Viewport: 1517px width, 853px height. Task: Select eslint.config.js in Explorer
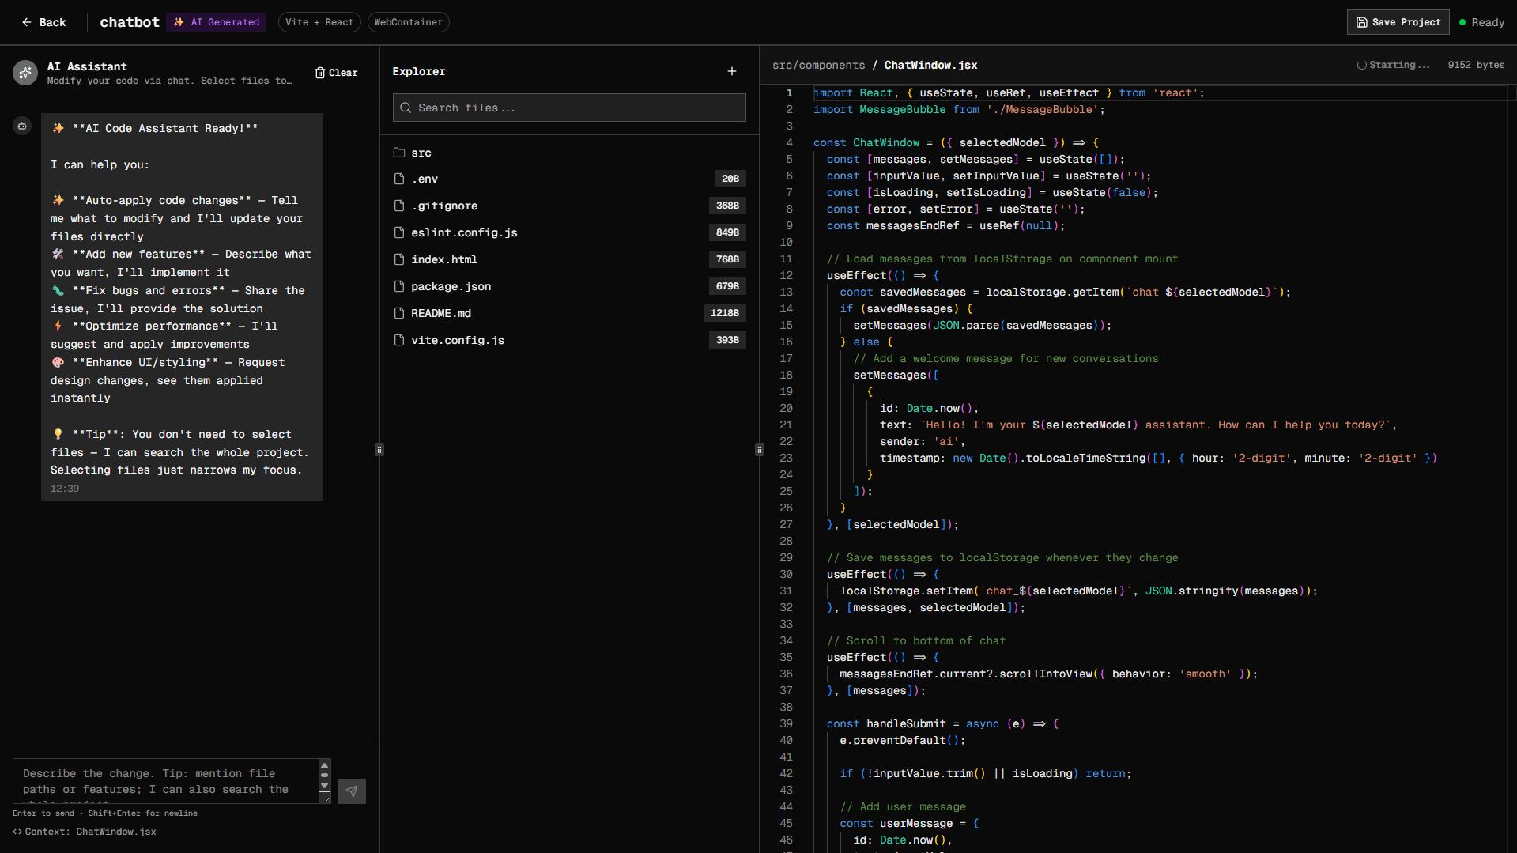tap(464, 233)
